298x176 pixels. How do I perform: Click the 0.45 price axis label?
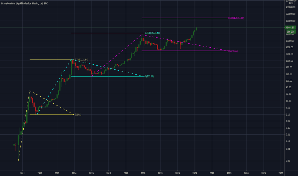point(288,128)
